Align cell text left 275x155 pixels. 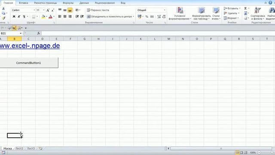pyautogui.click(x=60, y=16)
